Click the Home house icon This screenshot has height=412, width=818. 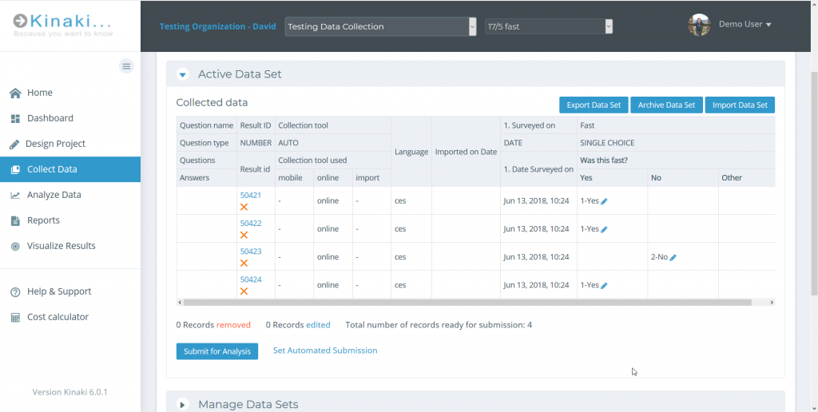15,93
